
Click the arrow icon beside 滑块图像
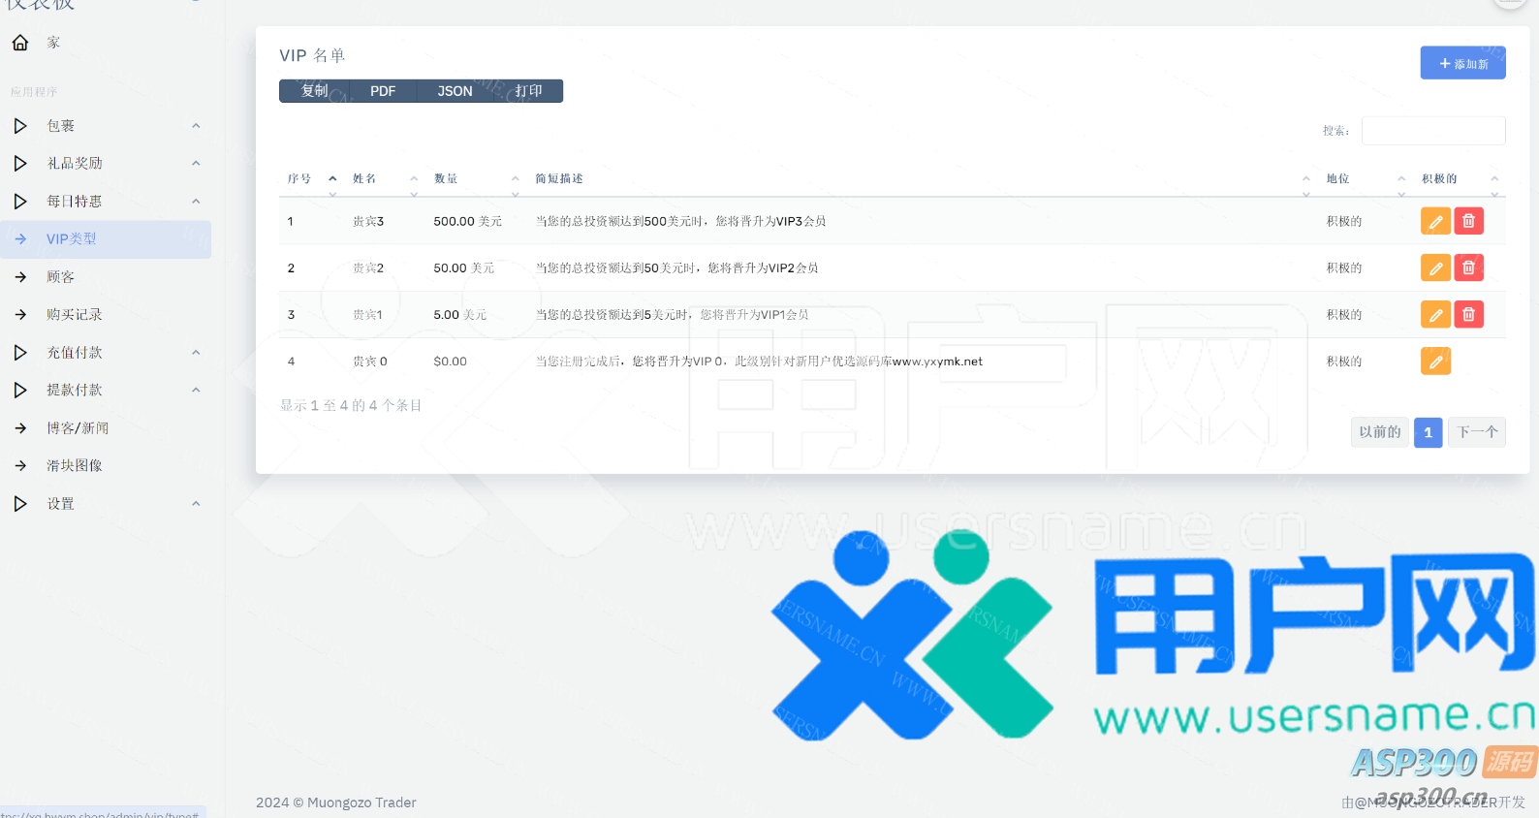[x=20, y=466]
